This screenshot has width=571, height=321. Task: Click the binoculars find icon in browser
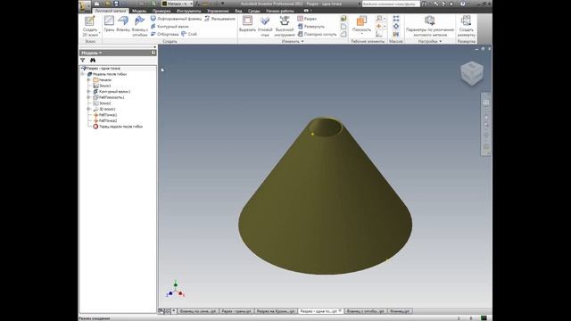(93, 60)
